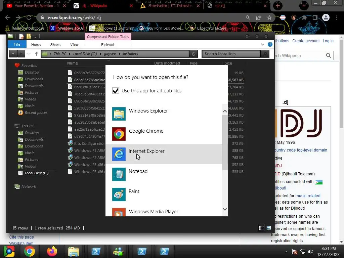
Task: Open Google Chrome from the taskbar
Action: (30, 251)
